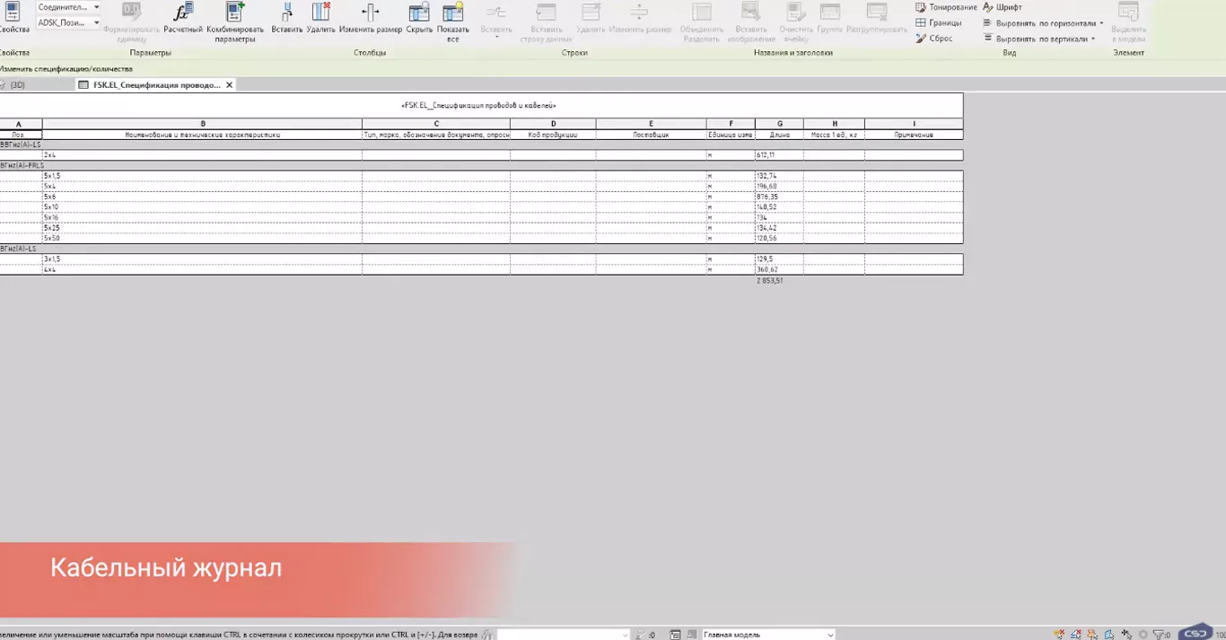This screenshot has height=640, width=1226.
Task: Hide column with Скрыть icon
Action: coord(419,13)
